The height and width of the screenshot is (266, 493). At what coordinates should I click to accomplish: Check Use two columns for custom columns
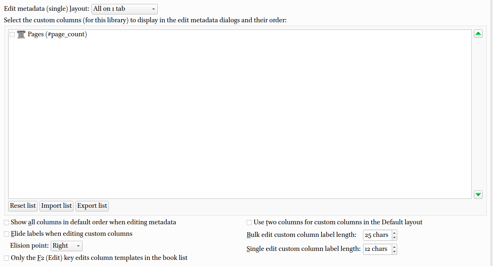point(249,223)
